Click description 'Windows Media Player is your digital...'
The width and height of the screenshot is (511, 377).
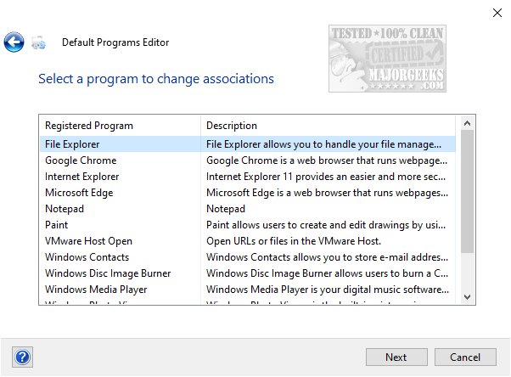pos(328,290)
